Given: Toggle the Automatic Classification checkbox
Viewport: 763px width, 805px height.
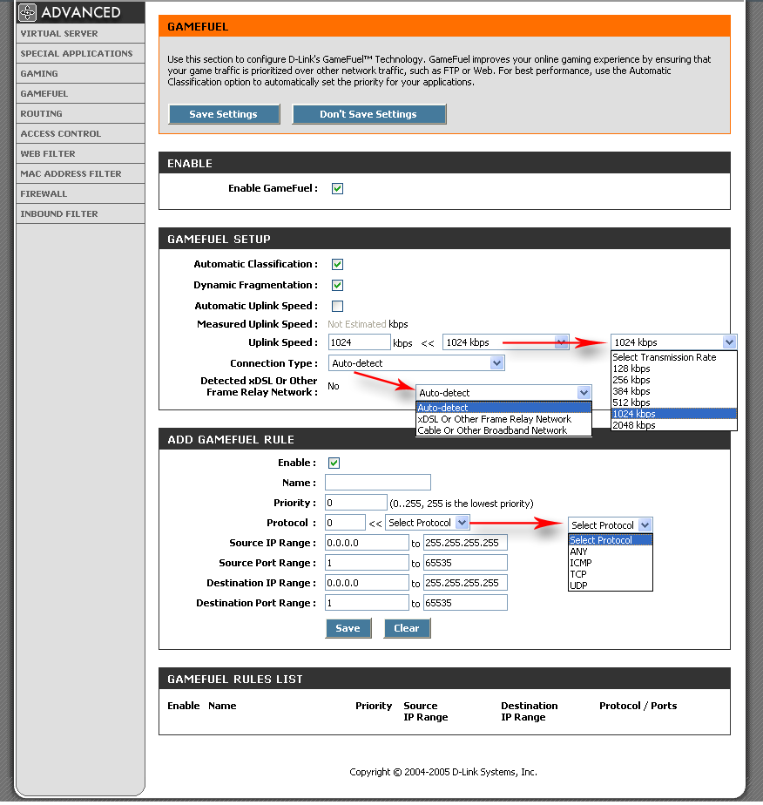Looking at the screenshot, I should (337, 264).
